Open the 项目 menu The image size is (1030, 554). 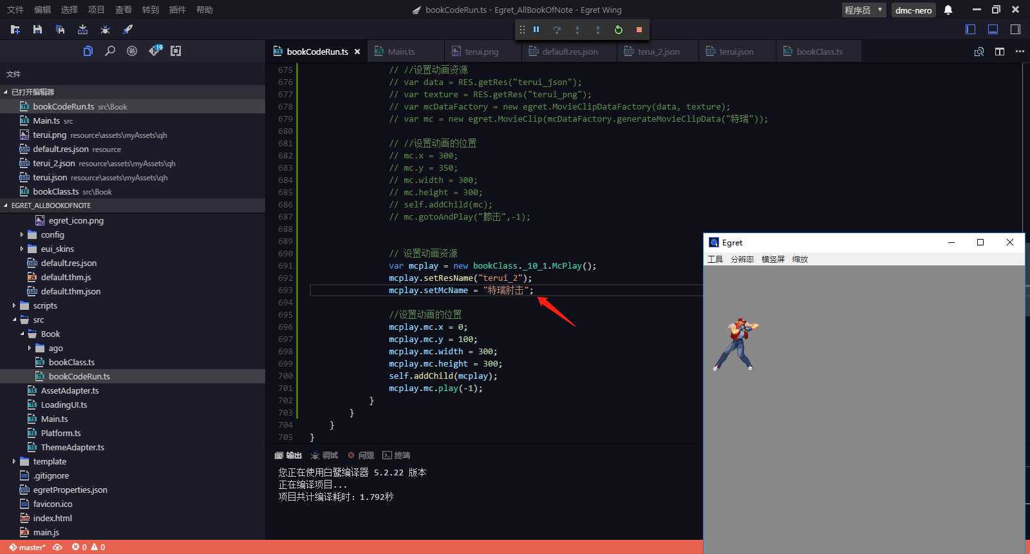tap(96, 10)
